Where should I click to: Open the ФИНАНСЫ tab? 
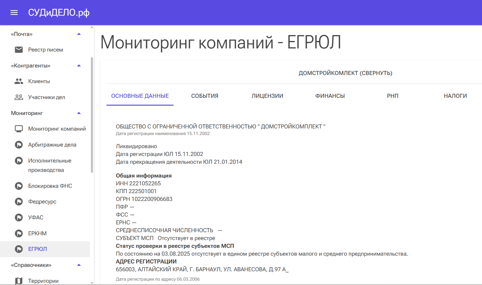330,96
